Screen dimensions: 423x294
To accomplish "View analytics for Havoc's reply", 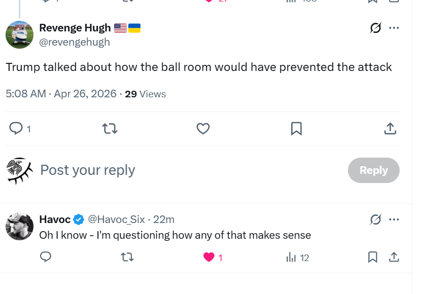I will (x=298, y=258).
